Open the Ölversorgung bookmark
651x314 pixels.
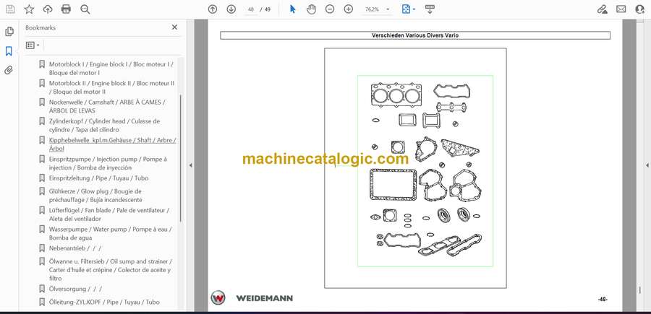tap(75, 289)
